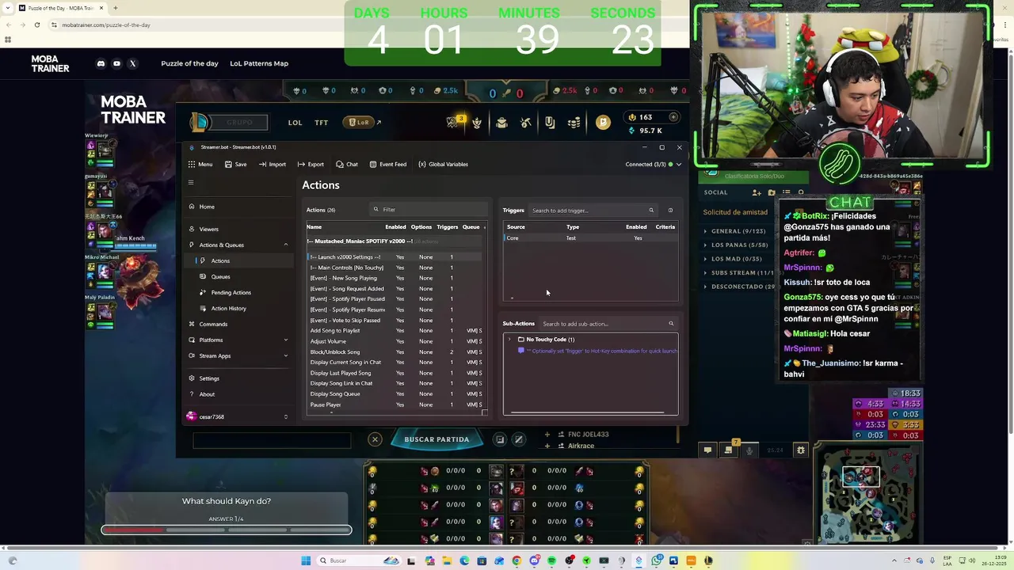Open the League client collection icon

click(550, 123)
